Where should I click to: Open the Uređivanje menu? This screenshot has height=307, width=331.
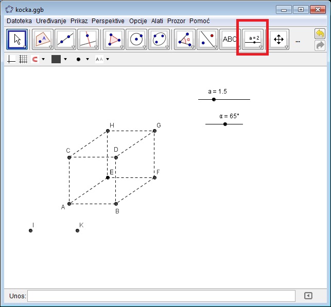tap(51, 21)
